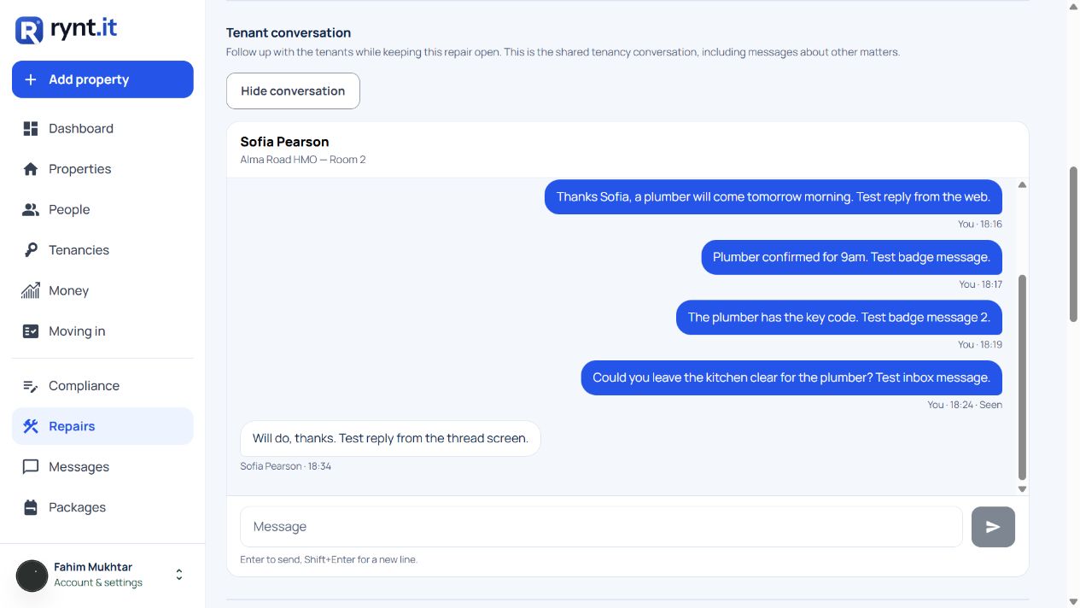This screenshot has width=1080, height=608.
Task: Click the Fahim Mukhtar name
Action: pyautogui.click(x=93, y=567)
